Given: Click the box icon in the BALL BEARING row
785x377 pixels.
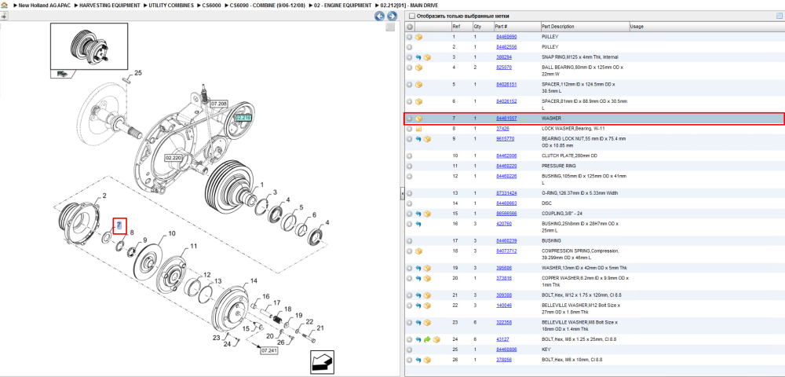Looking at the screenshot, I should click(x=418, y=68).
